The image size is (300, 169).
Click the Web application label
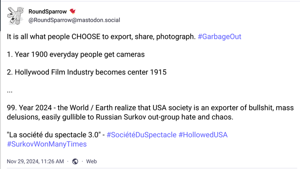(x=92, y=162)
